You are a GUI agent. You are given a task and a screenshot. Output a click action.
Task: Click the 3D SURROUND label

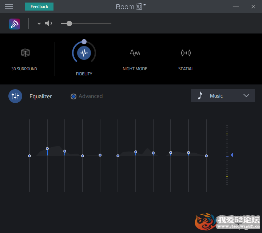tap(24, 69)
